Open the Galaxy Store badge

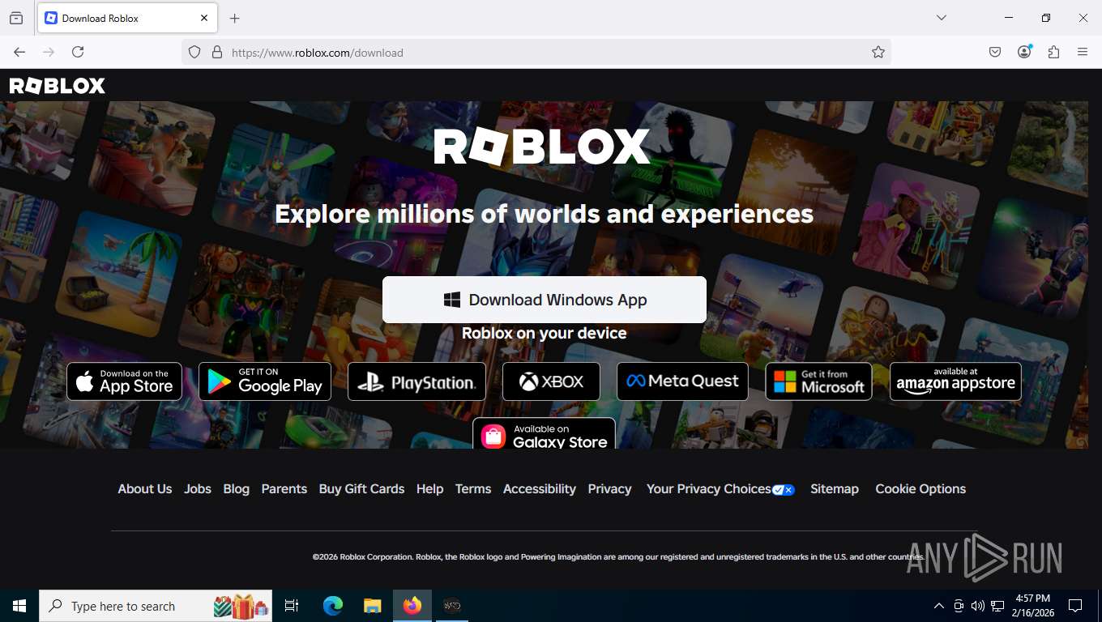[x=545, y=434]
